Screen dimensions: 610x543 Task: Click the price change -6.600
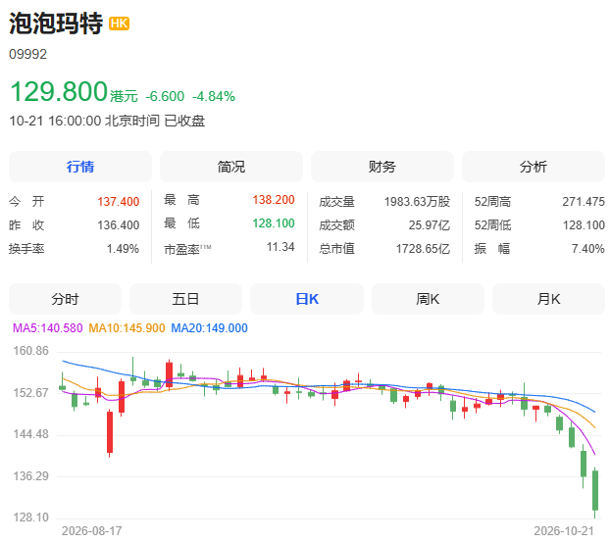point(165,96)
